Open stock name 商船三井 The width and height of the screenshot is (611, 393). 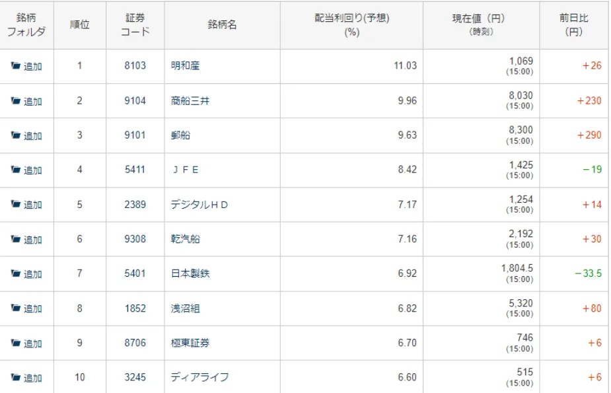pos(190,100)
